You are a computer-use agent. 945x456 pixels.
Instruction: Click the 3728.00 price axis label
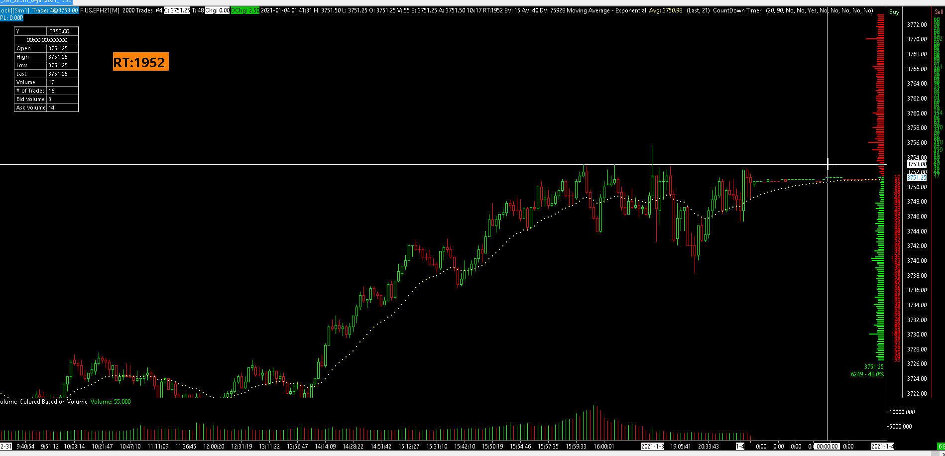point(917,349)
